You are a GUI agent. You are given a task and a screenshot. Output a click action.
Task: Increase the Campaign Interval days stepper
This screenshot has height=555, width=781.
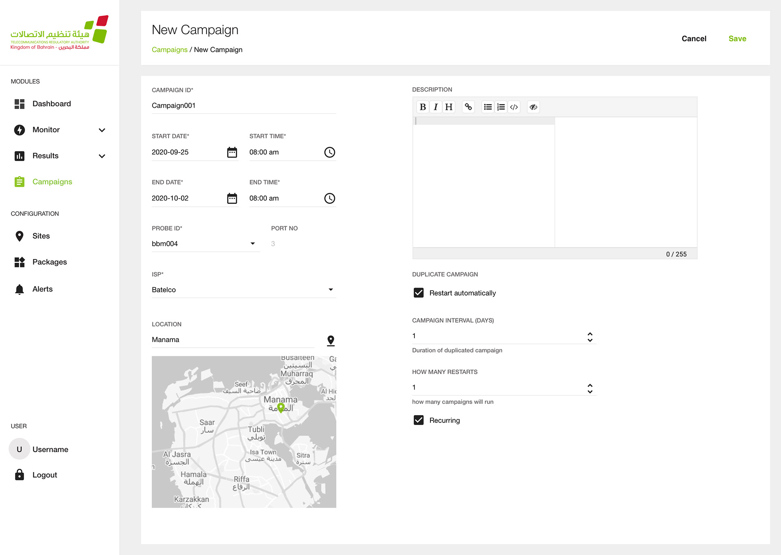pos(590,333)
